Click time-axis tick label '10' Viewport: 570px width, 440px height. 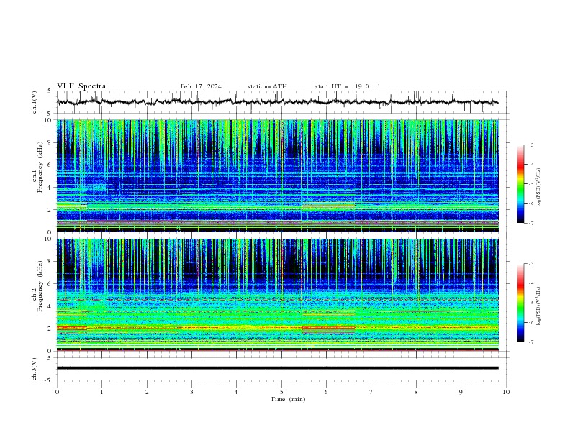506,392
